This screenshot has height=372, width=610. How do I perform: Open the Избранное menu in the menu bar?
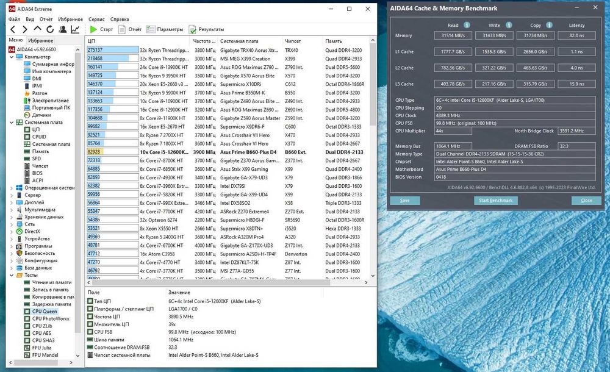pyautogui.click(x=70, y=19)
